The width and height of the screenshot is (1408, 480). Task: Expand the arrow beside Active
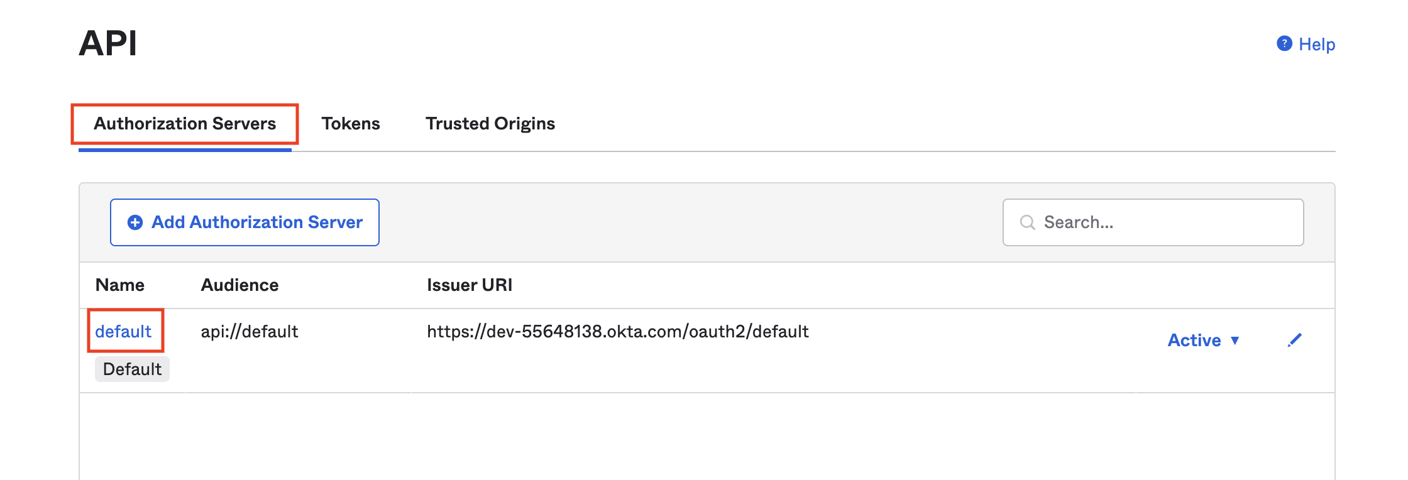1235,341
